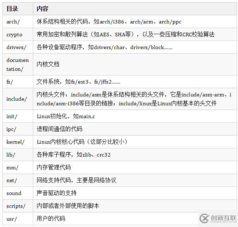238x227 pixels.
Task: Select the mm/ directory cell
Action: (x=18, y=168)
